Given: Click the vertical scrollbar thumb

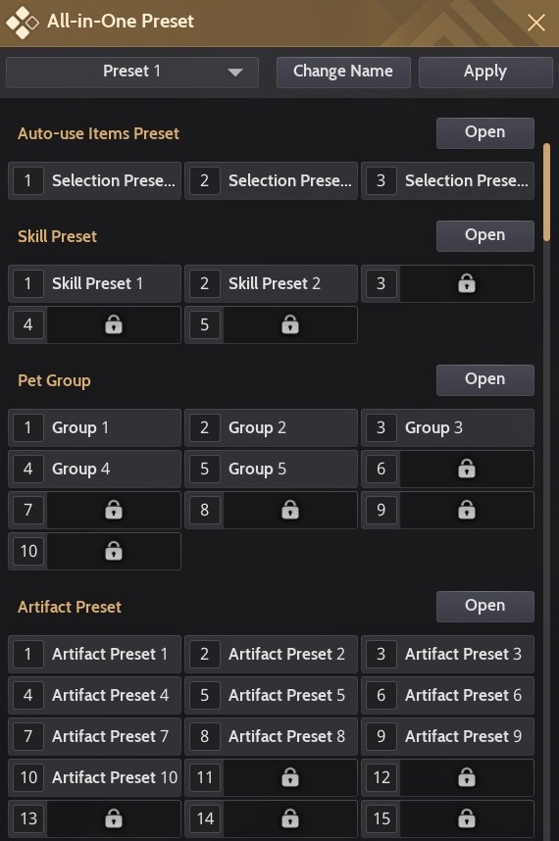Looking at the screenshot, I should (546, 192).
